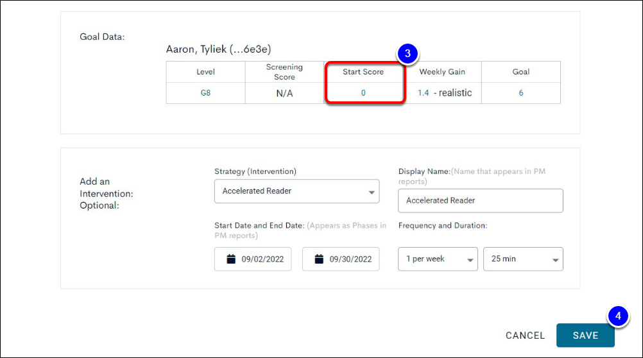Select the start date field 09/02/2022
The width and height of the screenshot is (643, 358).
coord(253,259)
